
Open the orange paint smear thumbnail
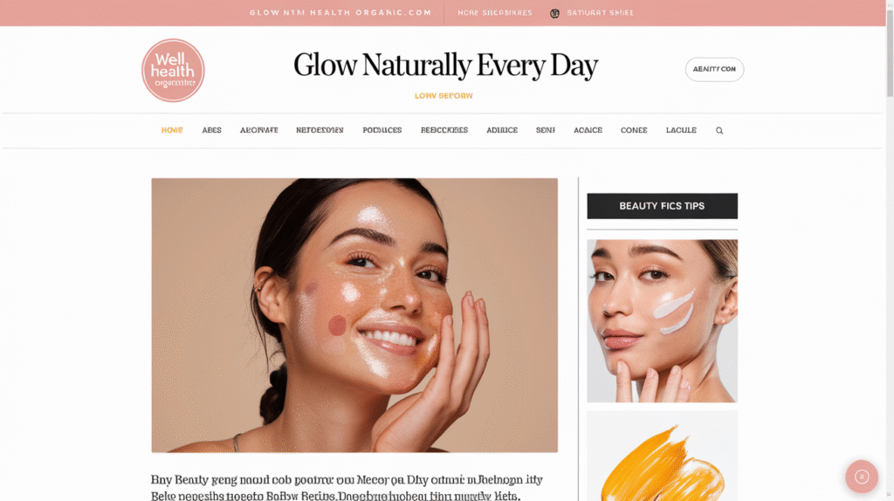(x=662, y=456)
